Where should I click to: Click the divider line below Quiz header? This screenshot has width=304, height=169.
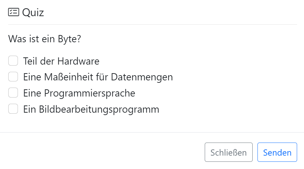(x=152, y=25)
